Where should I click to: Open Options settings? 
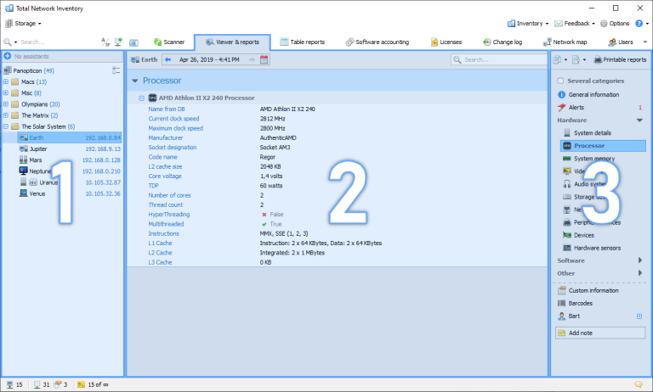pos(615,24)
